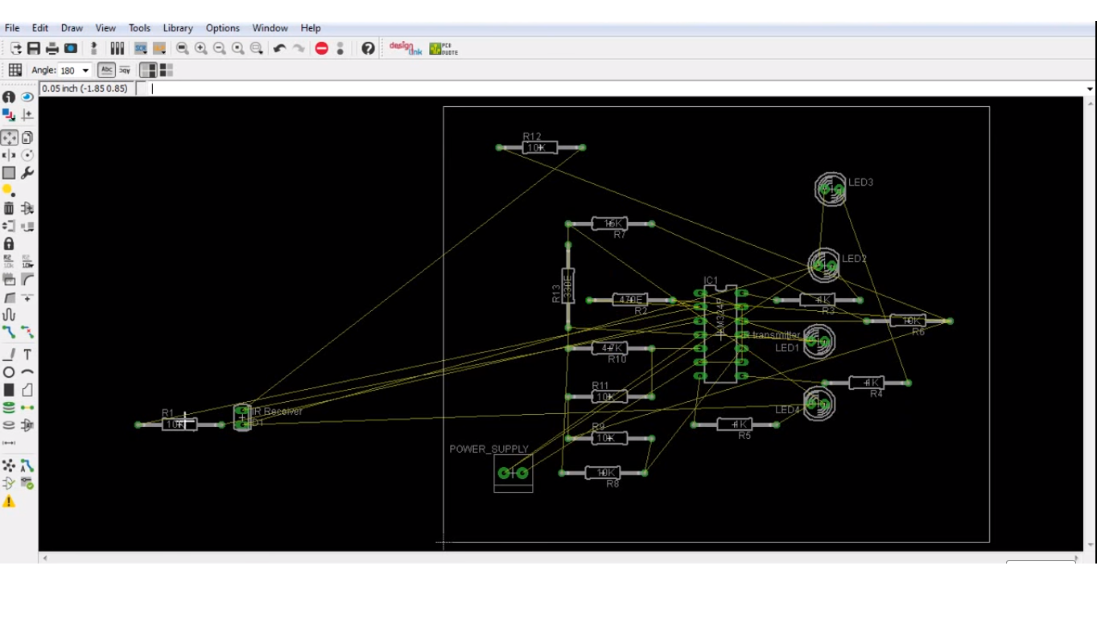
Task: Select the Lock tool
Action: click(x=9, y=244)
